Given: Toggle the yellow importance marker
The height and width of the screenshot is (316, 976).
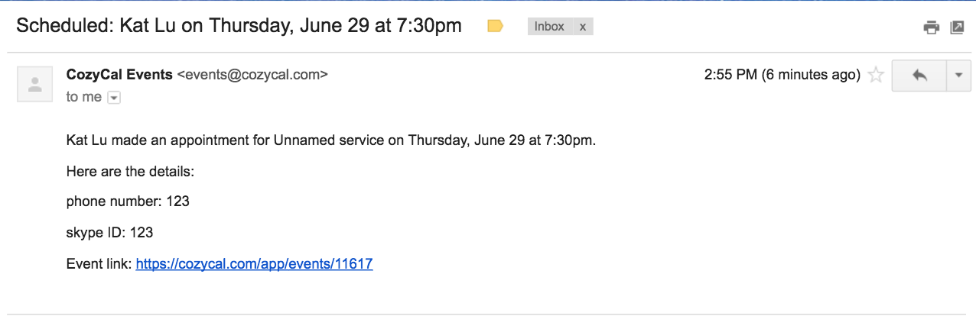Looking at the screenshot, I should 495,26.
